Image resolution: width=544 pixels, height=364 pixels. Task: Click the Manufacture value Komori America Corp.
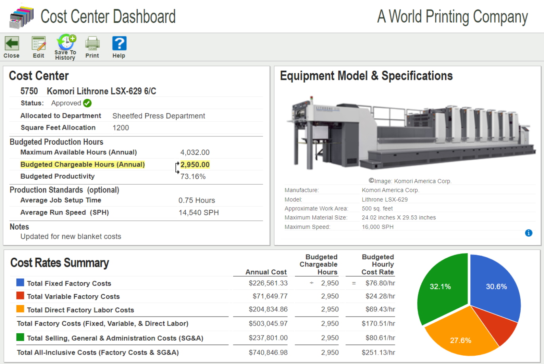click(x=390, y=190)
